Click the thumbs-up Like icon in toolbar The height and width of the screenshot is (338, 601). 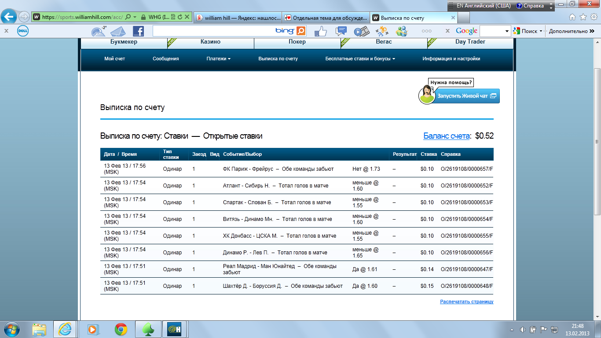(321, 31)
